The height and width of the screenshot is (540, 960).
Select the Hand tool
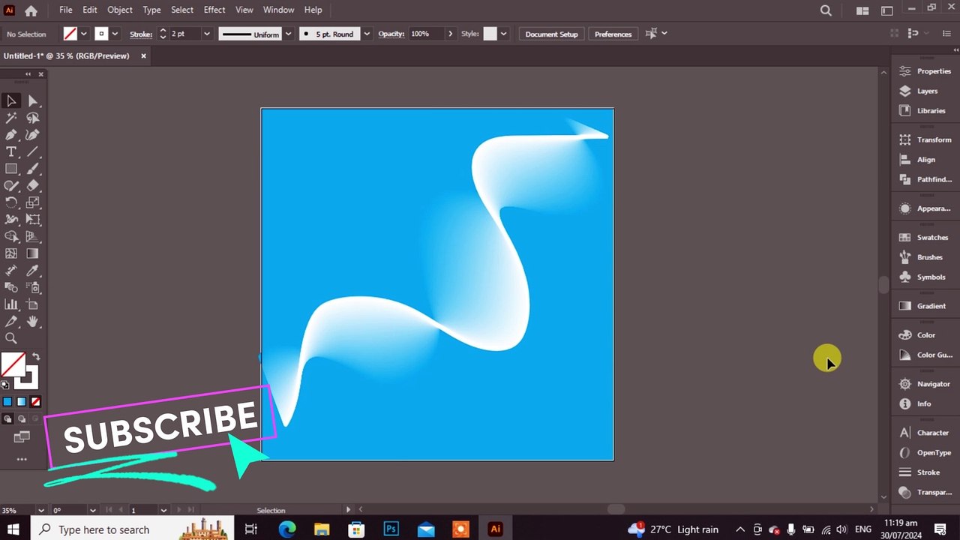33,322
